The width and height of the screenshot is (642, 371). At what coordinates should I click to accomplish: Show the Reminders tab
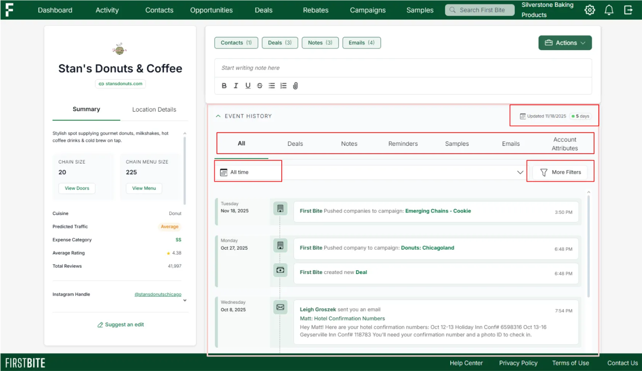[x=403, y=144]
